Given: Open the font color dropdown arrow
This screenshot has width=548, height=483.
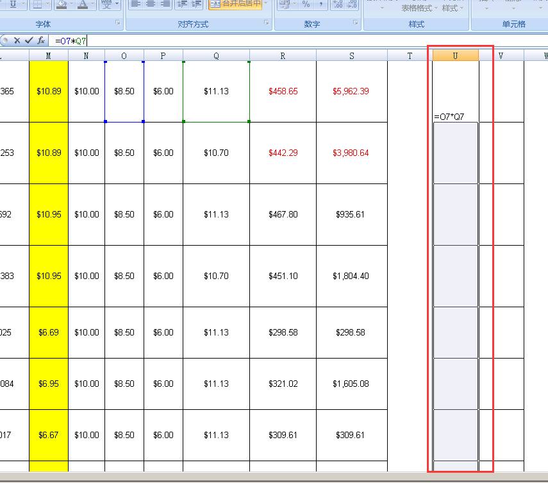Looking at the screenshot, I should 94,4.
